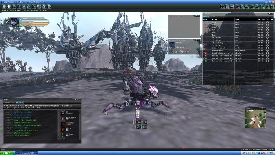Click the chat message input field
This screenshot has height=155, width=275.
coord(42,142)
